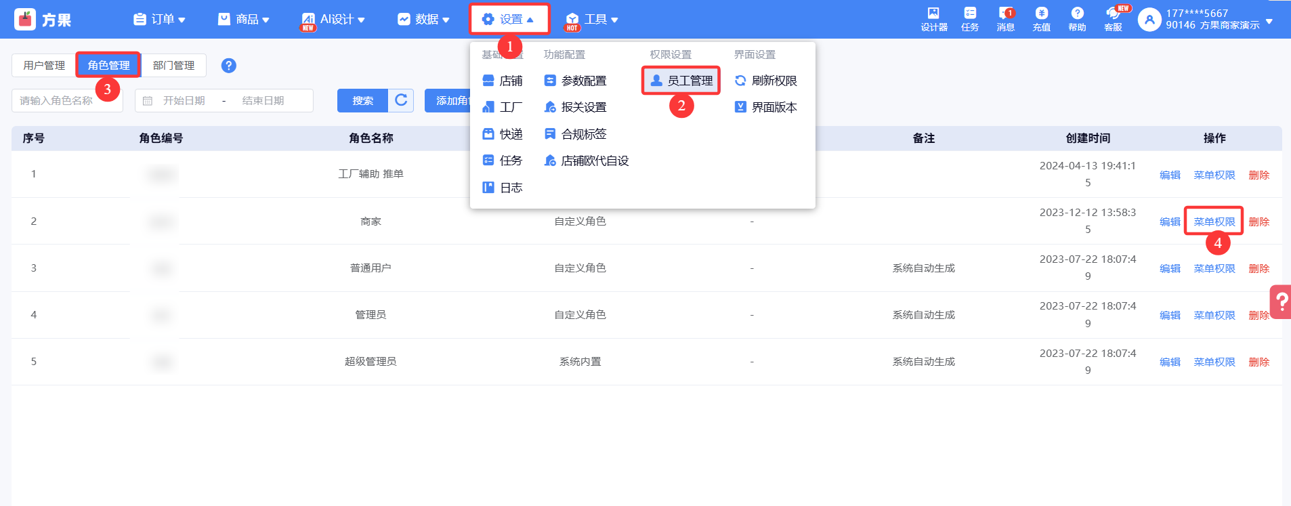
Task: Click the 充值 recharge icon
Action: 1041,18
